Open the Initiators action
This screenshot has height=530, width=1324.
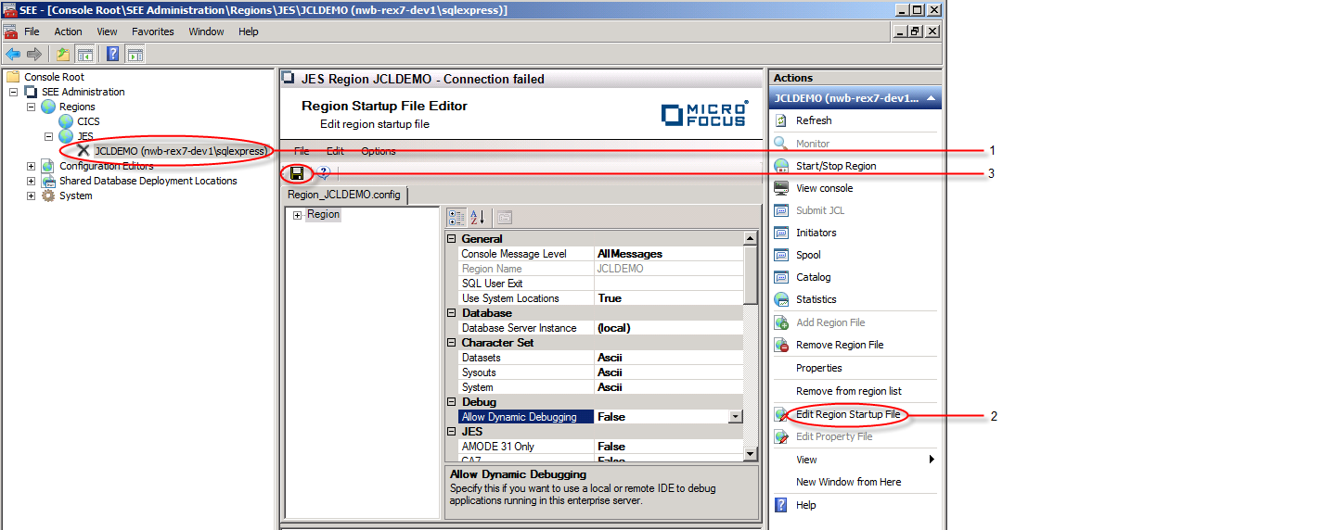coord(816,233)
